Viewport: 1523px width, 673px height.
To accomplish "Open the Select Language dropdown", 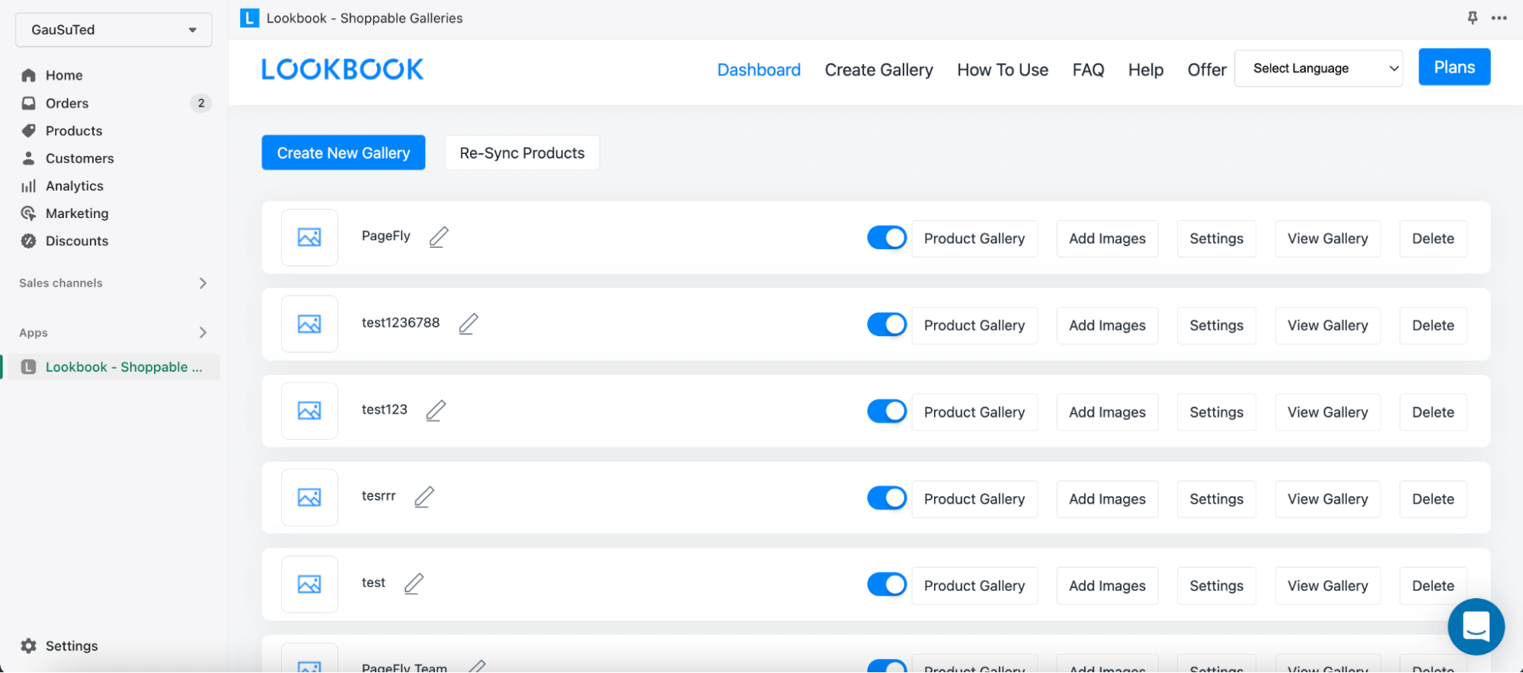I will (x=1318, y=69).
